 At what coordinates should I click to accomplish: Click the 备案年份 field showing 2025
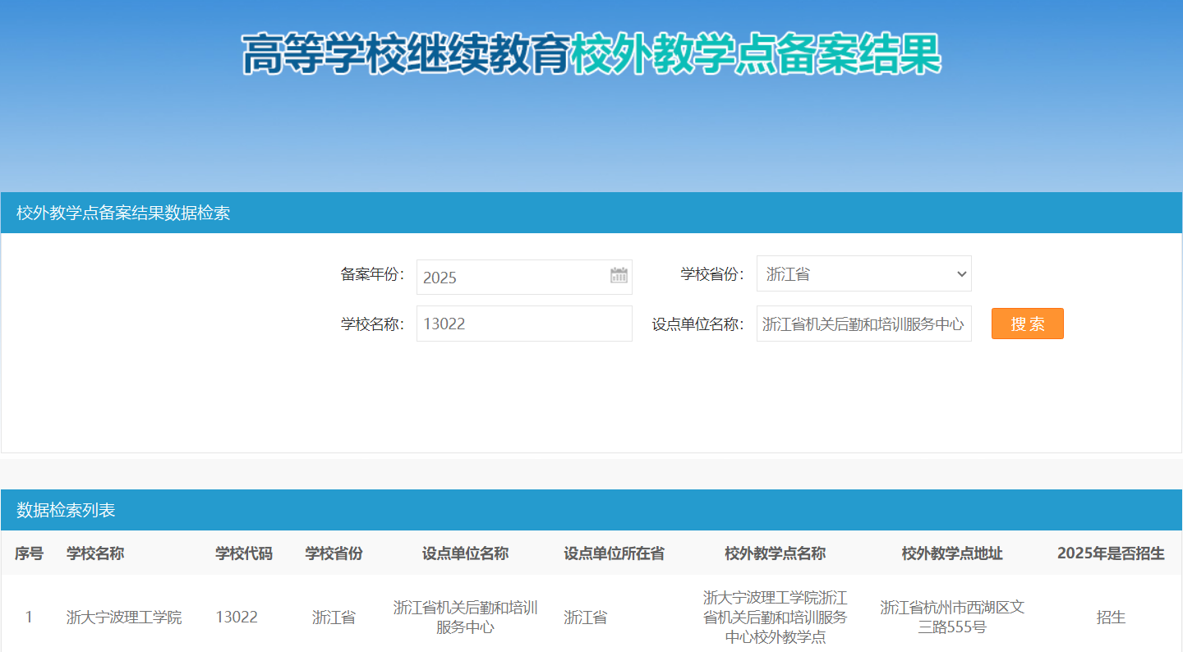[513, 277]
